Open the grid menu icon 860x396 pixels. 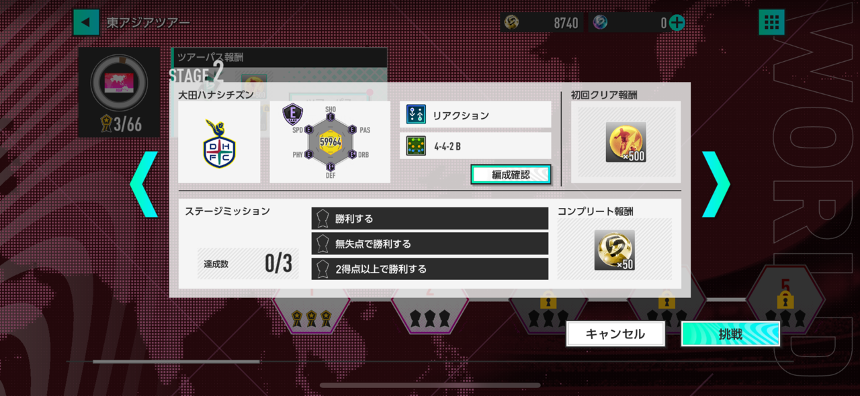click(771, 22)
